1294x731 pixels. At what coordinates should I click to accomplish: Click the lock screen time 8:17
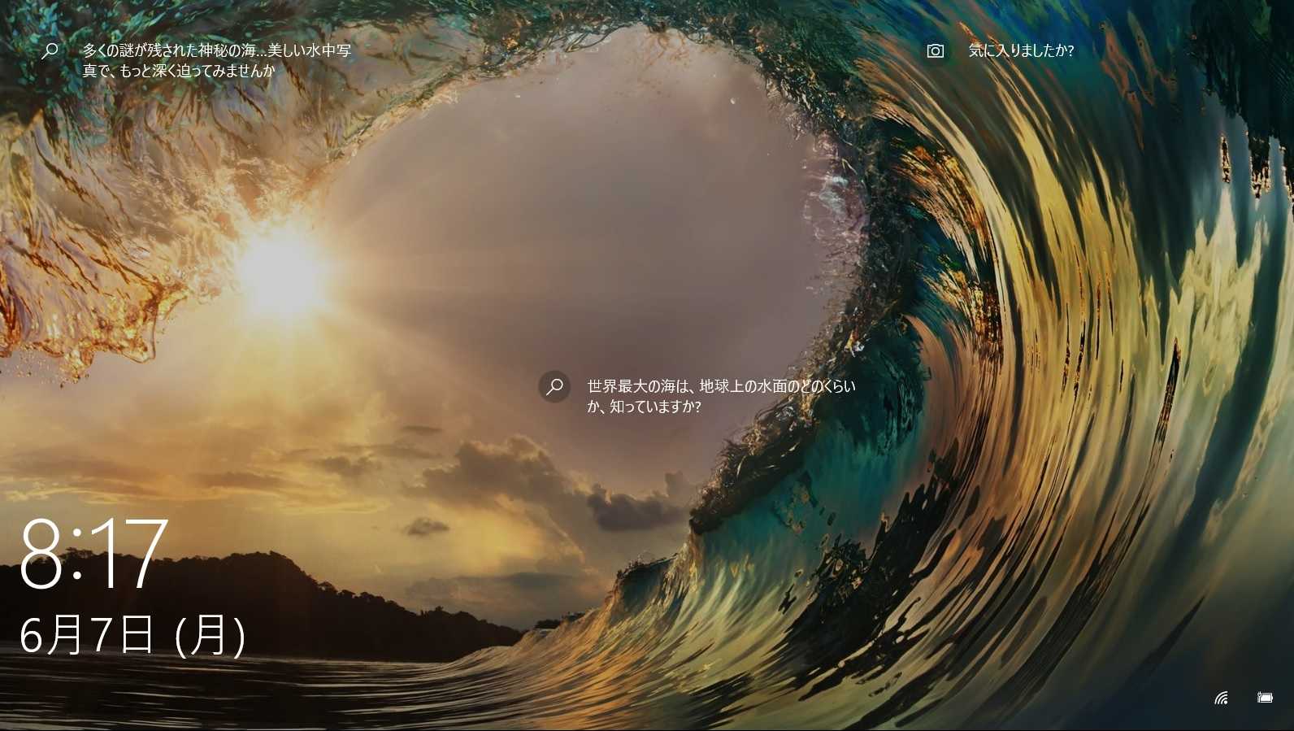93,554
